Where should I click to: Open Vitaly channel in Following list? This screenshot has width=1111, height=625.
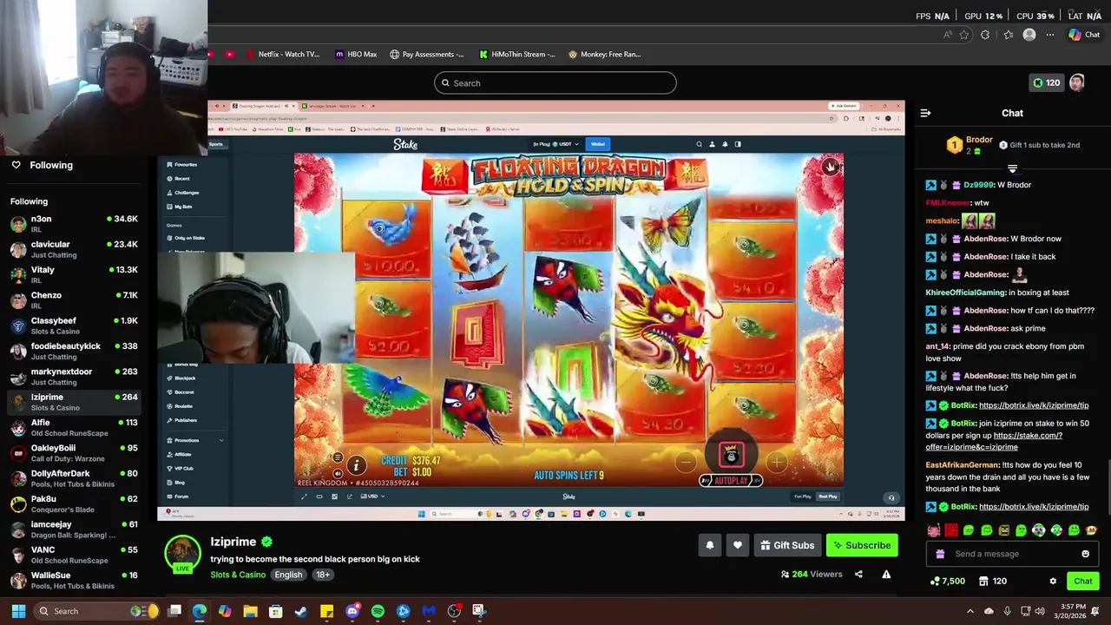click(x=74, y=274)
